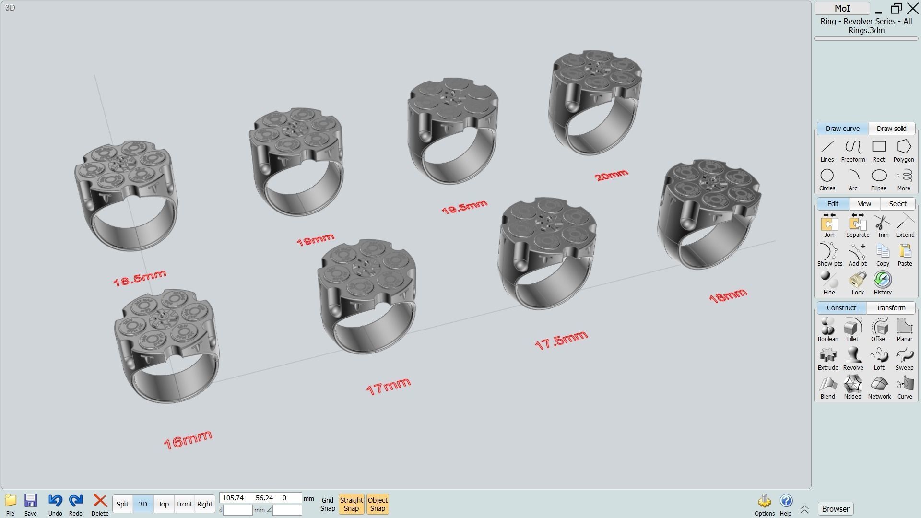
Task: Hide the selected objects
Action: click(x=829, y=283)
